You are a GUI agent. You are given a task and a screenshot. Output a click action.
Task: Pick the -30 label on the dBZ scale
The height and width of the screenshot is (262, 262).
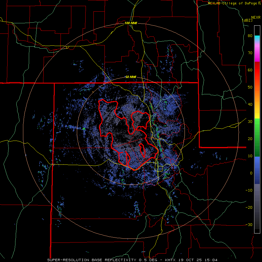tap(249, 224)
